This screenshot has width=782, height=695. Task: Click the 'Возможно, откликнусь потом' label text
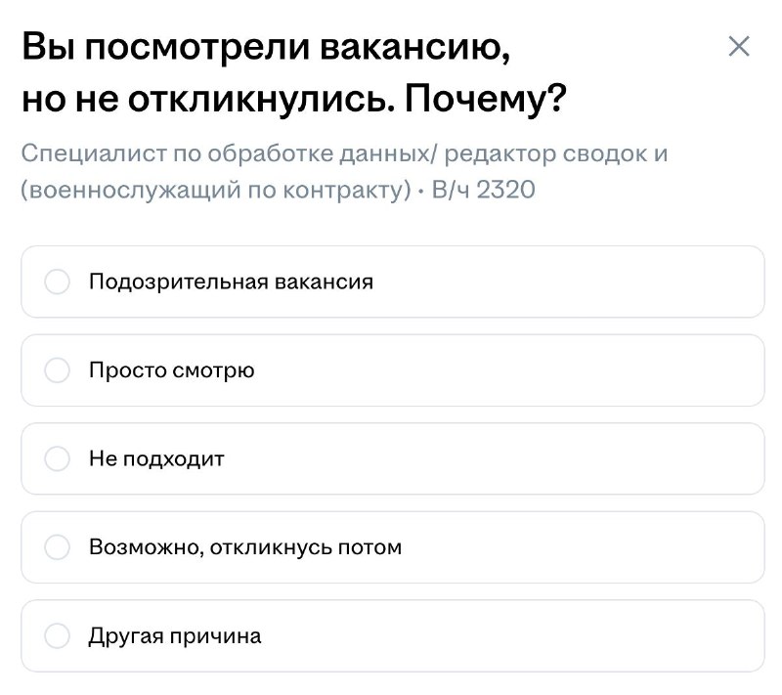click(245, 547)
